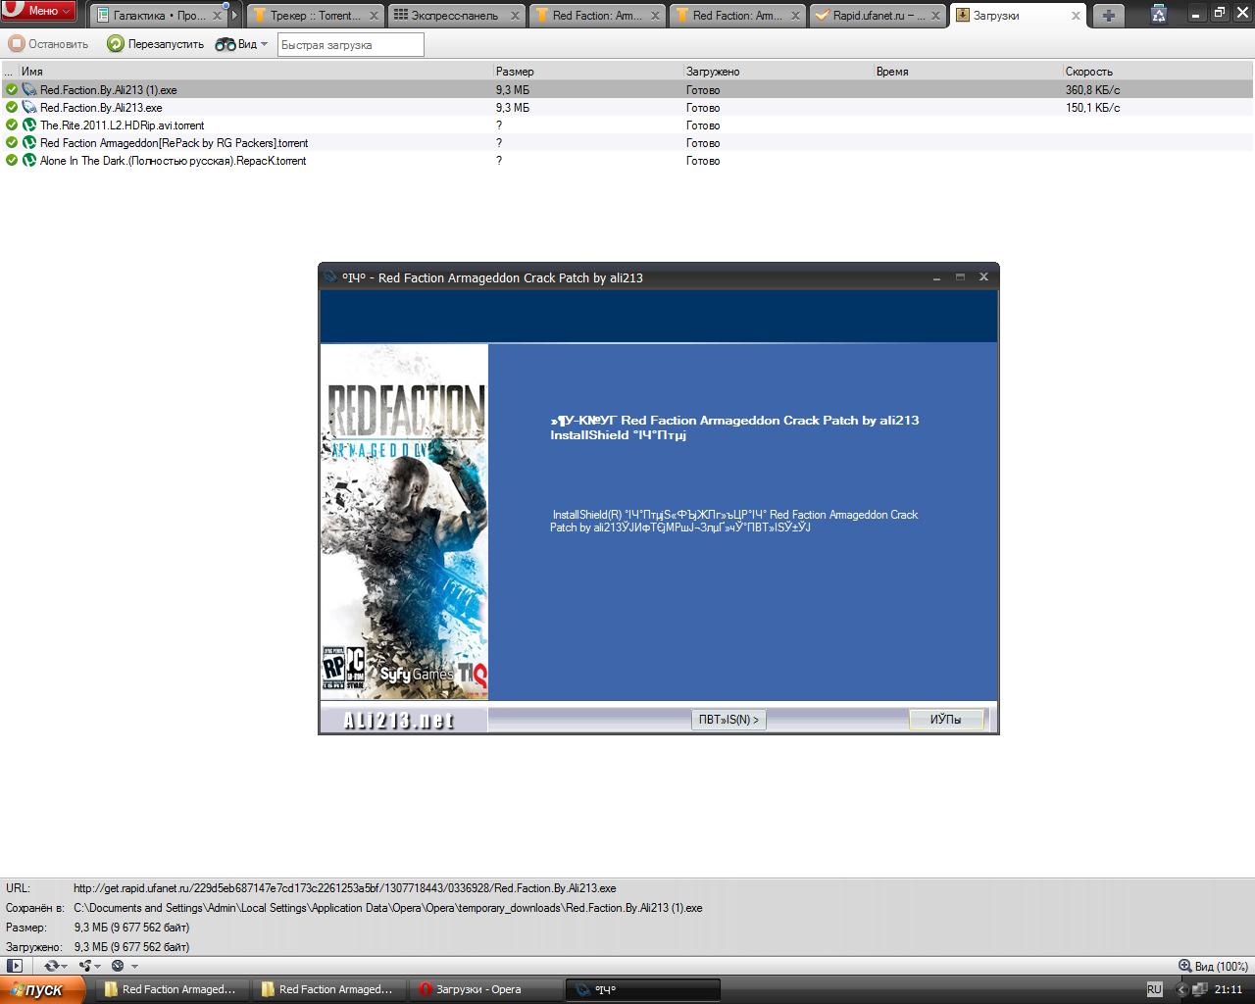Sort downloads by the Скорость column
Screen dimensions: 1255x1004
[x=1158, y=72]
